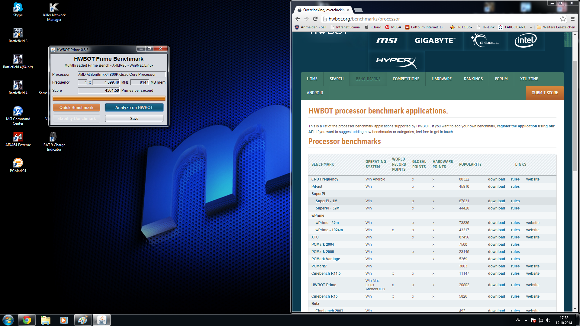This screenshot has height=326, width=580.
Task: Open the FRITZ!Box bookmark
Action: (x=461, y=27)
